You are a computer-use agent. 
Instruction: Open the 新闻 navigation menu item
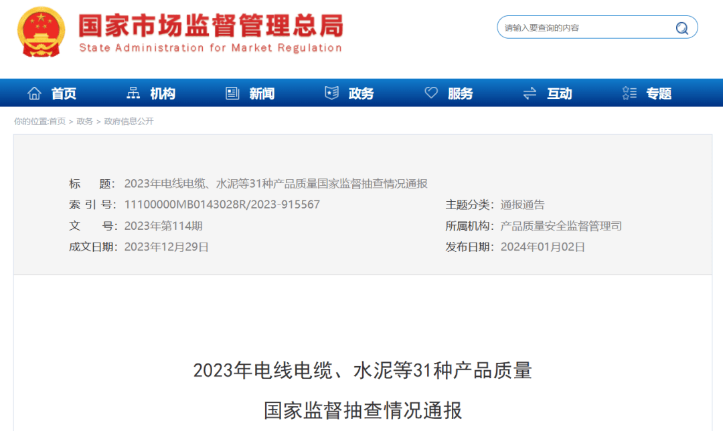[x=262, y=94]
